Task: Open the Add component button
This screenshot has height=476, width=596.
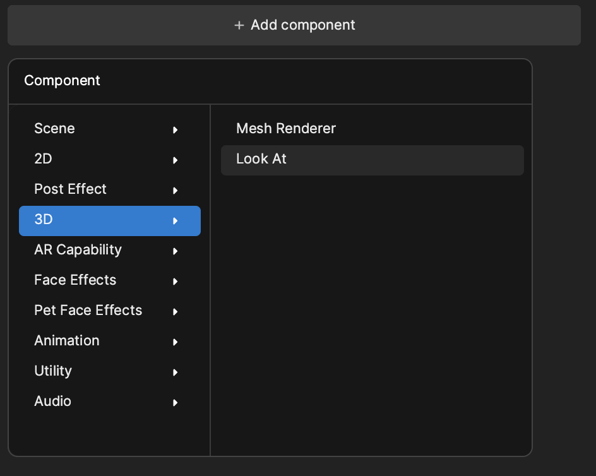Action: click(294, 25)
